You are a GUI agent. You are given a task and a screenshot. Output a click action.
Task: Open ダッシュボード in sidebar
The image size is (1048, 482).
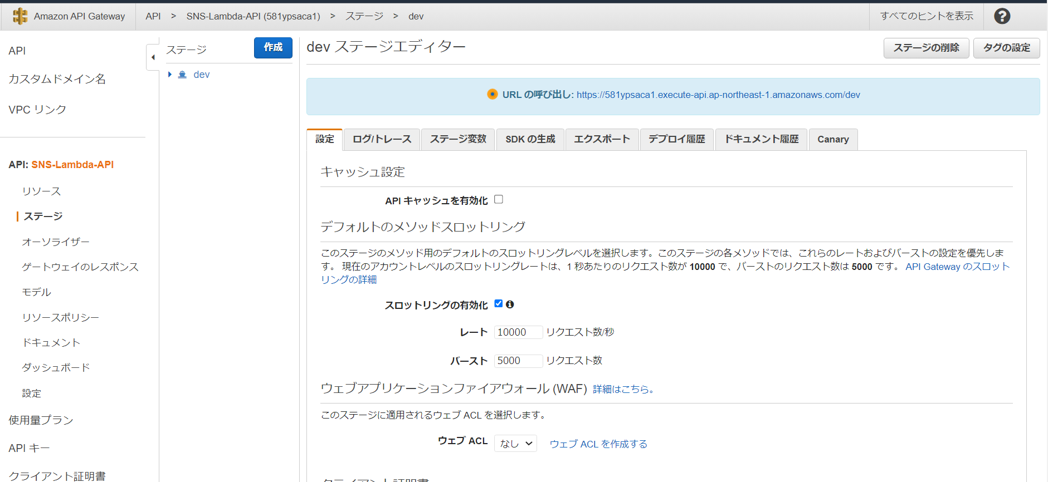coord(56,367)
